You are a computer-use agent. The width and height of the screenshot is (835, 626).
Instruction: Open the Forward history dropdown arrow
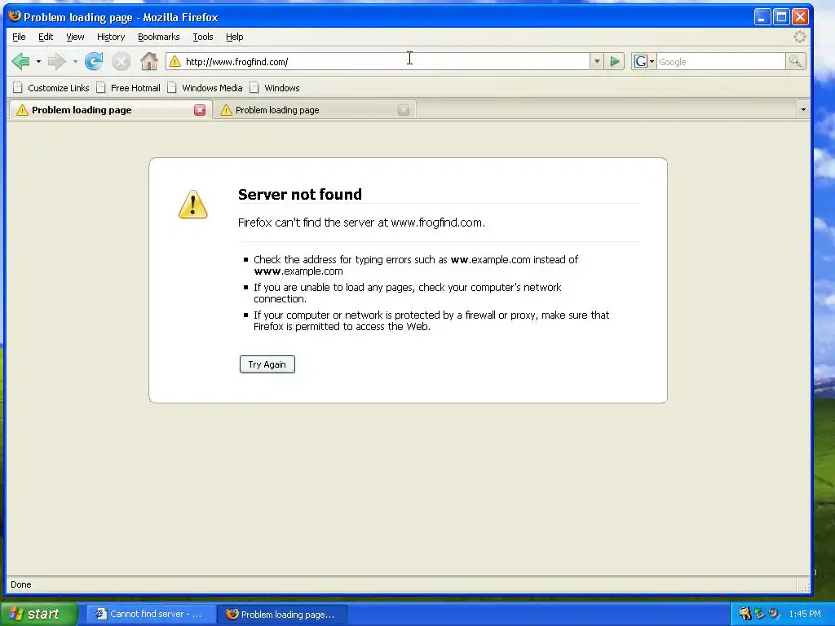pos(75,62)
